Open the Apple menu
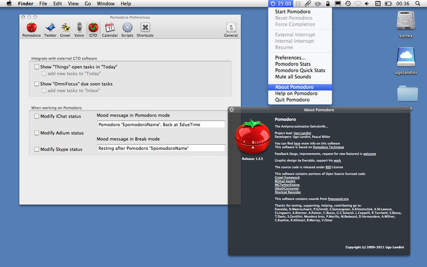The height and width of the screenshot is (267, 427). [9, 4]
